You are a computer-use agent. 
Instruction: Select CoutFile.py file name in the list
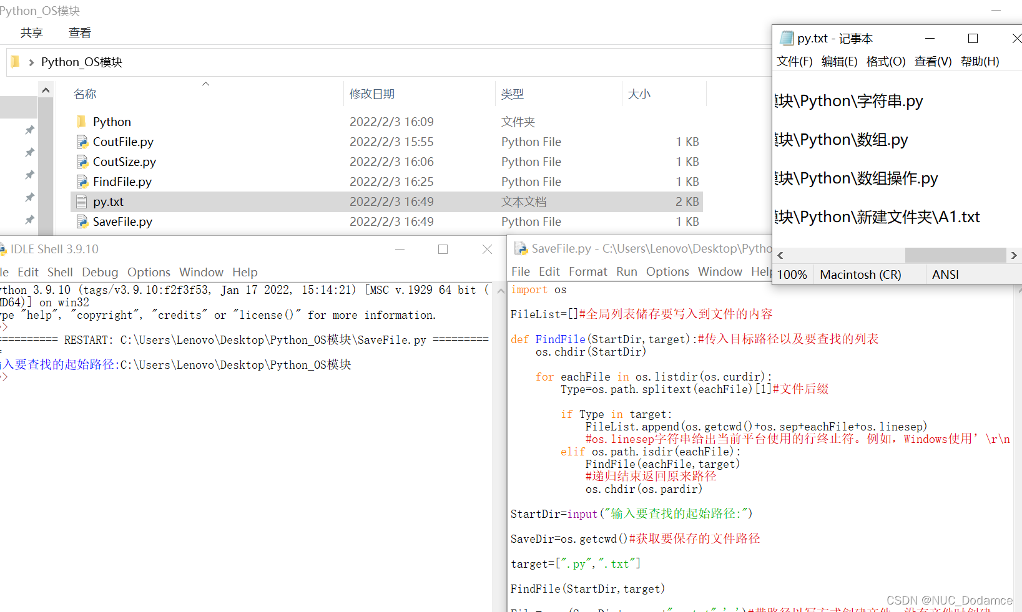coord(123,142)
